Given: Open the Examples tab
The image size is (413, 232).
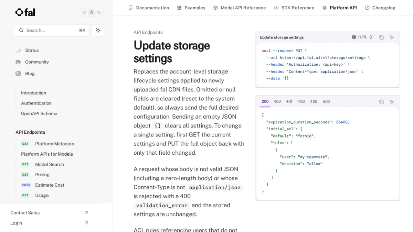Looking at the screenshot, I should 191,8.
